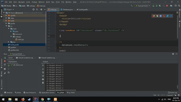Expand the java folder node
The height and width of the screenshot is (102, 181).
pyautogui.click(x=11, y=31)
